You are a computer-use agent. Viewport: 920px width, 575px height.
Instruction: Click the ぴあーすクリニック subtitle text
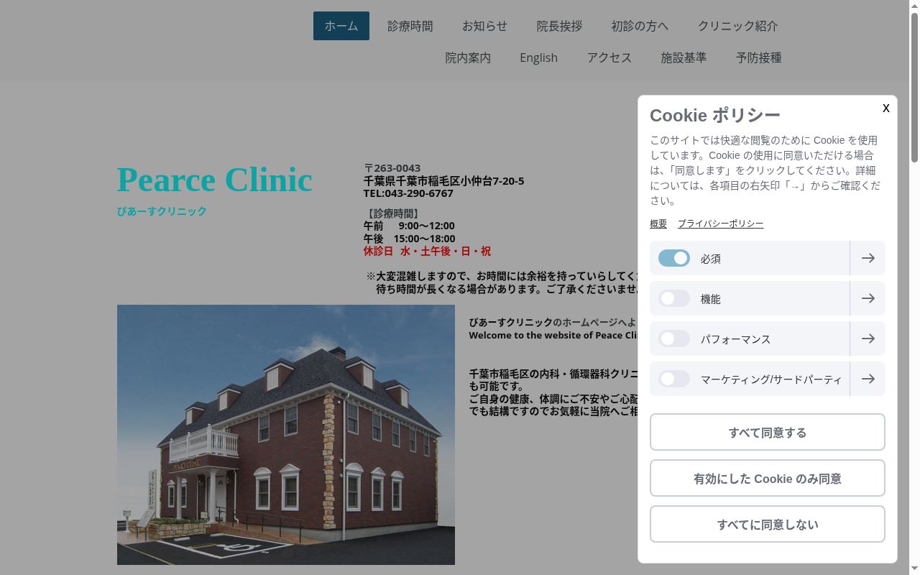point(162,211)
